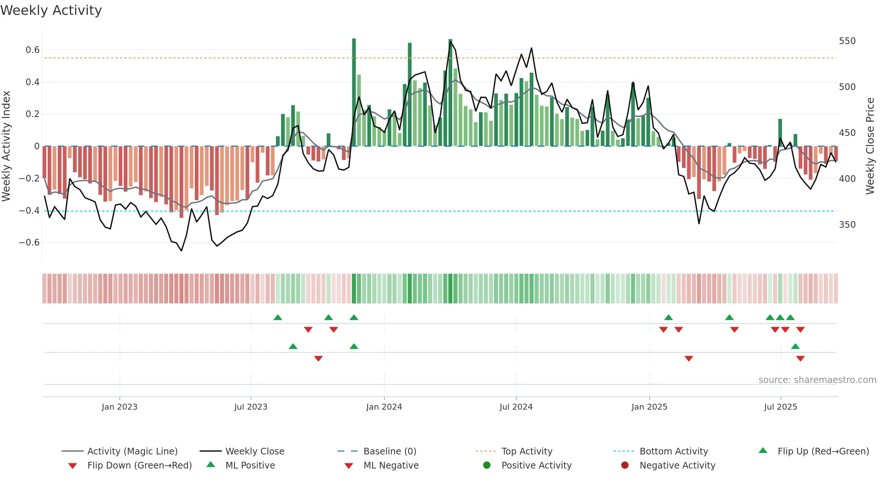Click the Jan 2025 x-axis label
Screen dimensions: 889x500
coord(649,407)
